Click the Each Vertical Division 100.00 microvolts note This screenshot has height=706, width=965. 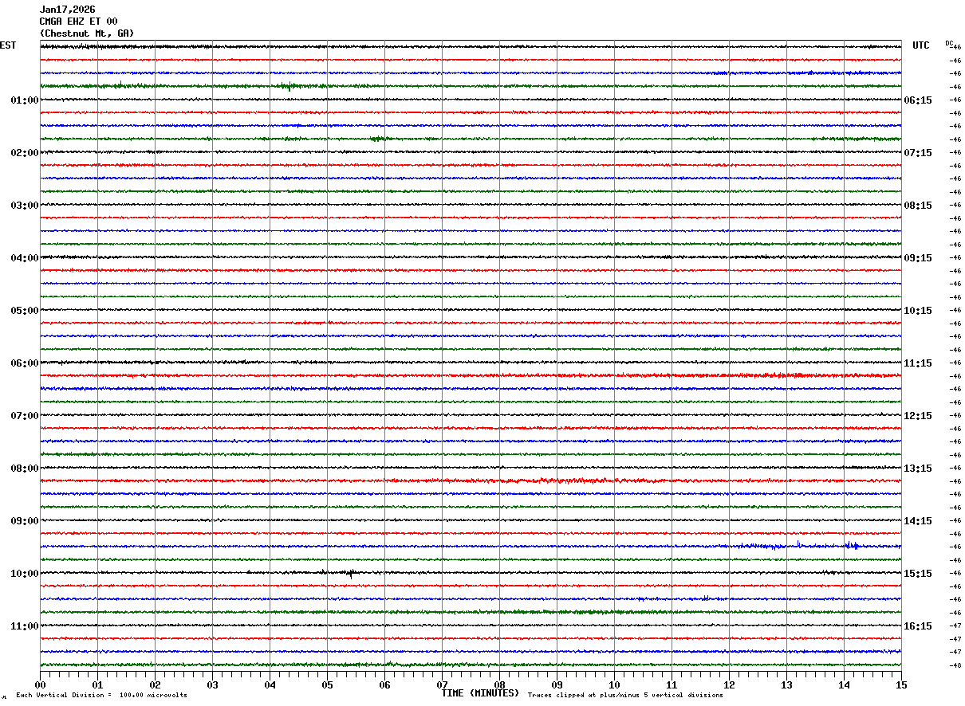pyautogui.click(x=101, y=696)
